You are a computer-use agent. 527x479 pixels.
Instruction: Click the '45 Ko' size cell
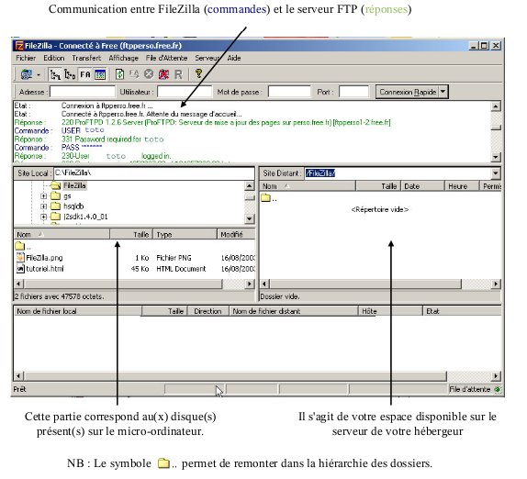[140, 269]
